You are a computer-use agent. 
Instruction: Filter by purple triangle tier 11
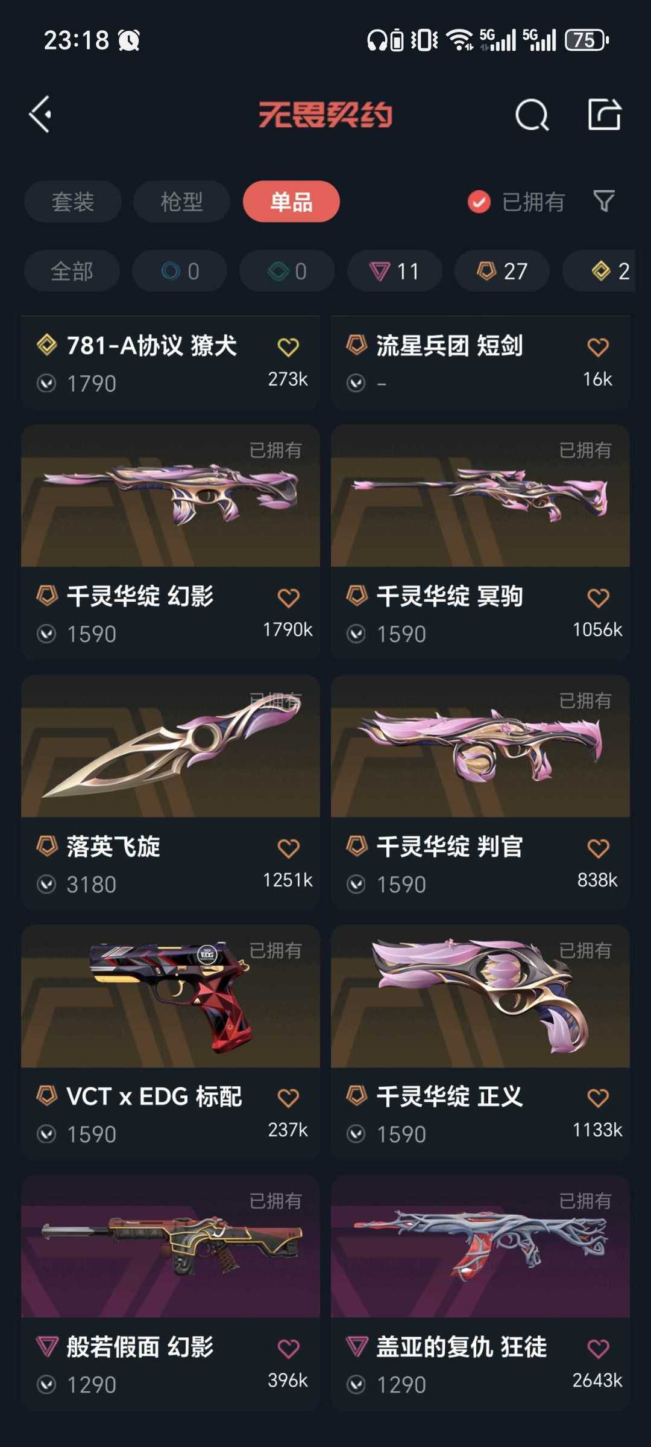394,271
